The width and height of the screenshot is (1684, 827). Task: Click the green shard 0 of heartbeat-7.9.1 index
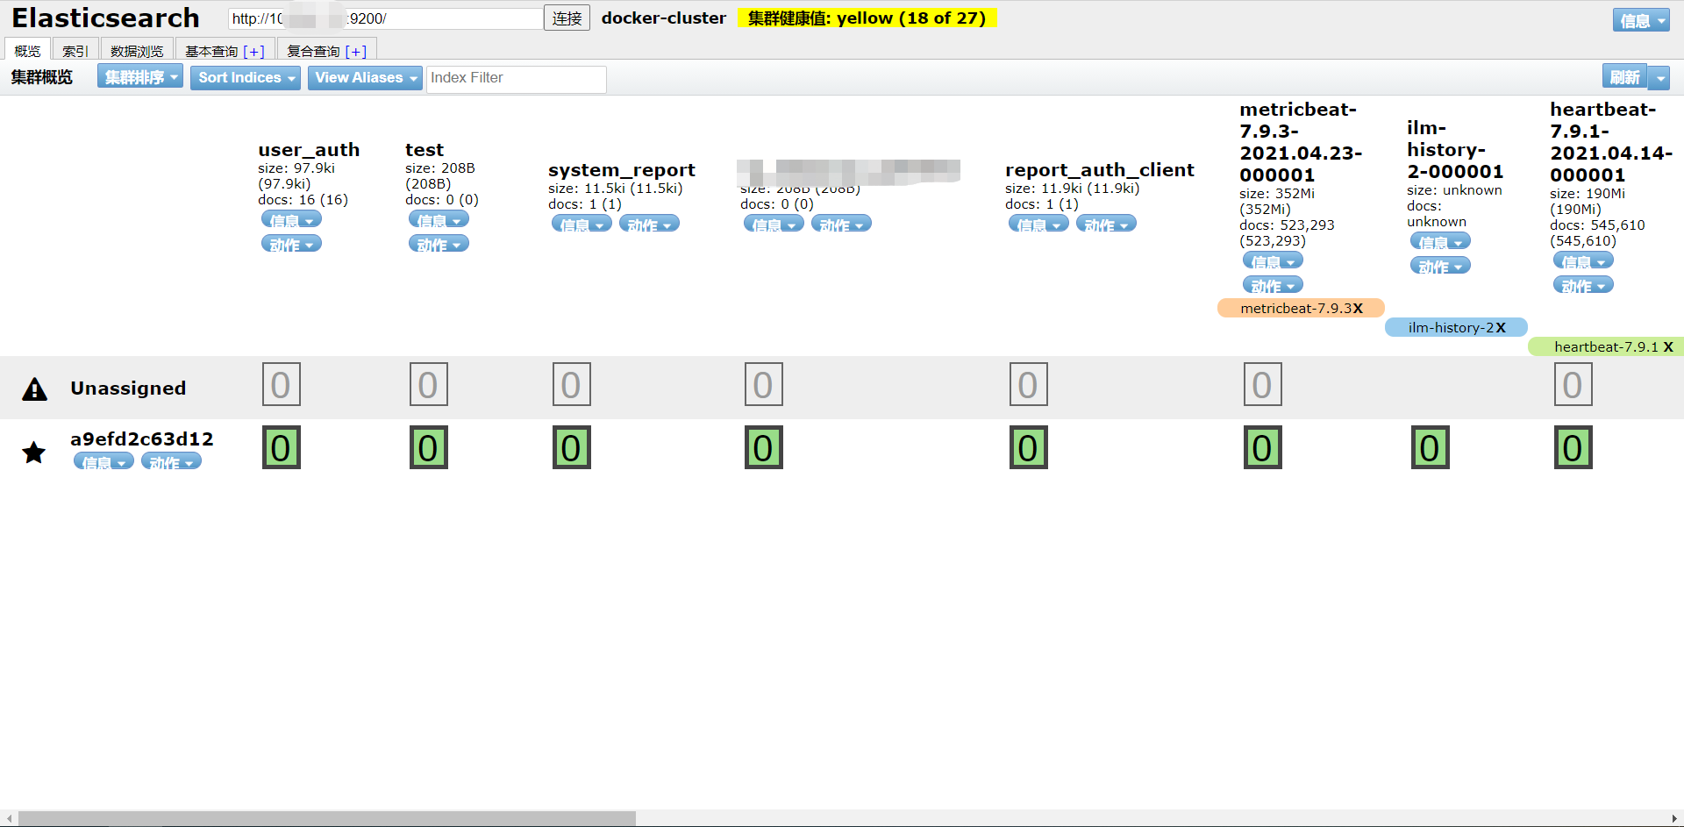(1573, 447)
